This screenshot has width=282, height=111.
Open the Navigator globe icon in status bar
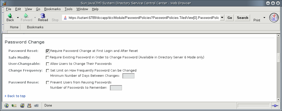(6, 106)
